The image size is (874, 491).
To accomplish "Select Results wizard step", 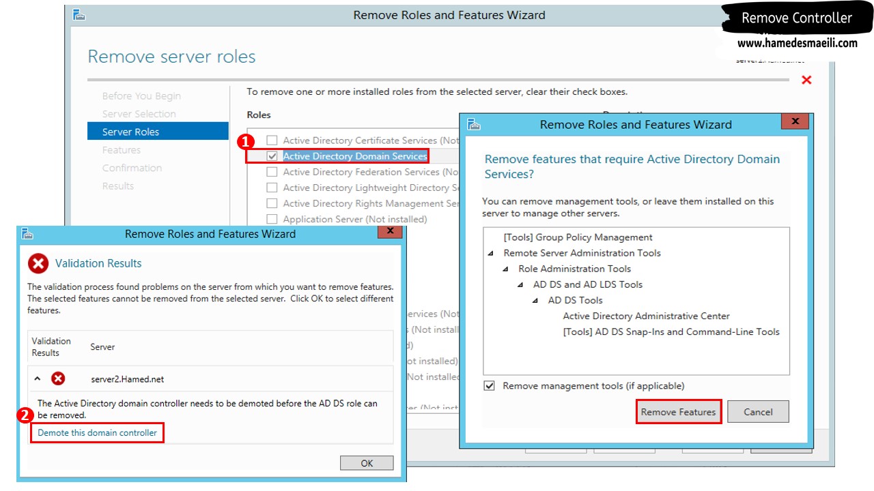I will (x=118, y=185).
